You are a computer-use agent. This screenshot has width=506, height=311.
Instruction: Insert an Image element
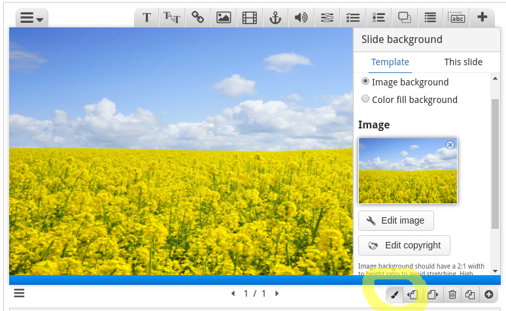tap(224, 18)
